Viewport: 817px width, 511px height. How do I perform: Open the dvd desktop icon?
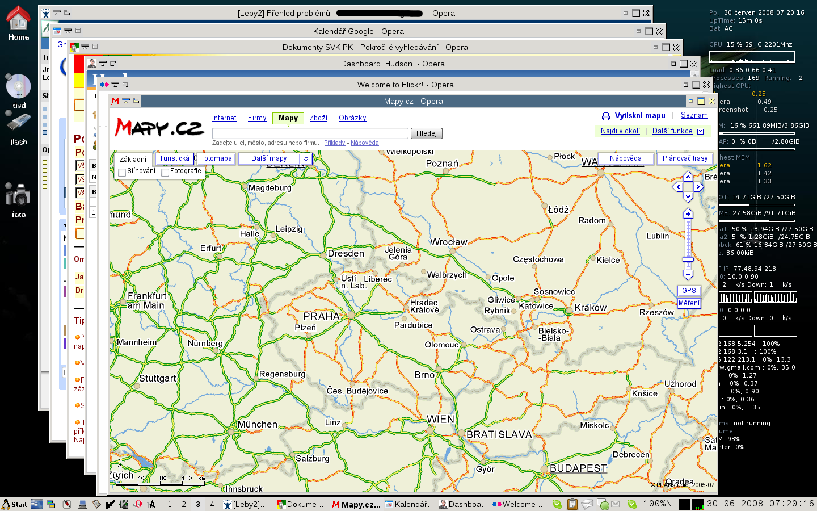pyautogui.click(x=18, y=91)
